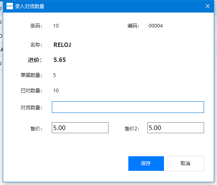
Task: Click the 已对数量 value 10
Action: [56, 91]
